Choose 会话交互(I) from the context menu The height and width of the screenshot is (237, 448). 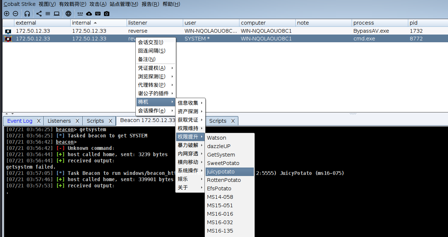click(x=156, y=42)
